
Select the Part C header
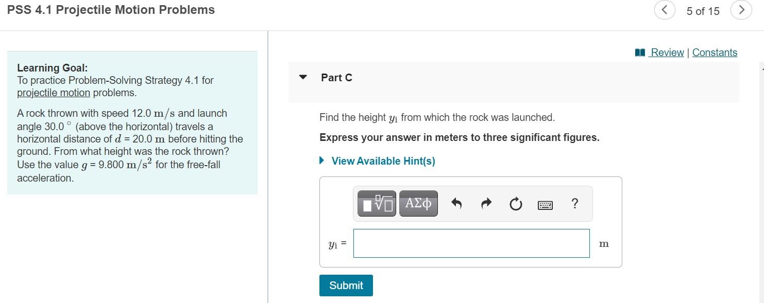335,77
